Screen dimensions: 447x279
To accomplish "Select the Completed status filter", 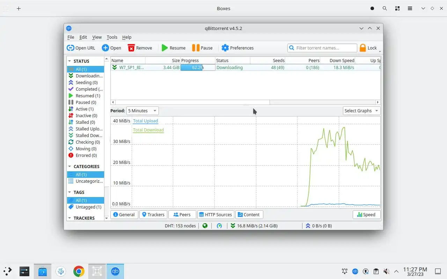I will [x=86, y=89].
